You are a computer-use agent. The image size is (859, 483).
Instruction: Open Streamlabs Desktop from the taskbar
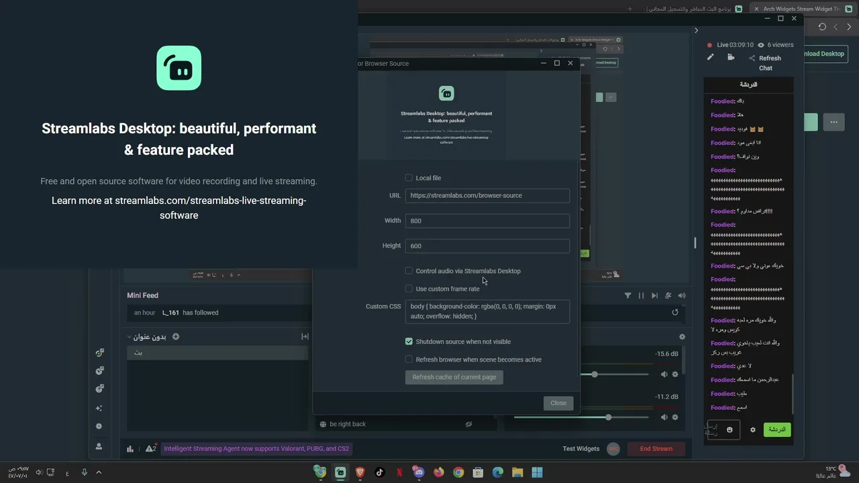340,472
